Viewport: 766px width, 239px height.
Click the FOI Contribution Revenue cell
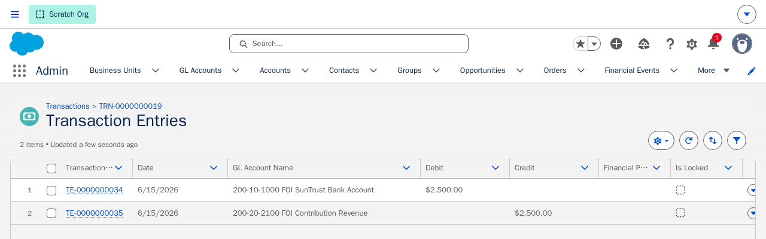click(x=300, y=213)
